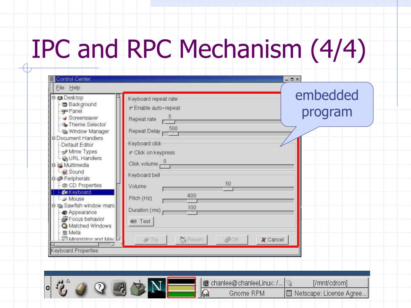Viewport: 411px width, 308px height.
Task: Click the Background item icon in tree
Action: (x=65, y=105)
